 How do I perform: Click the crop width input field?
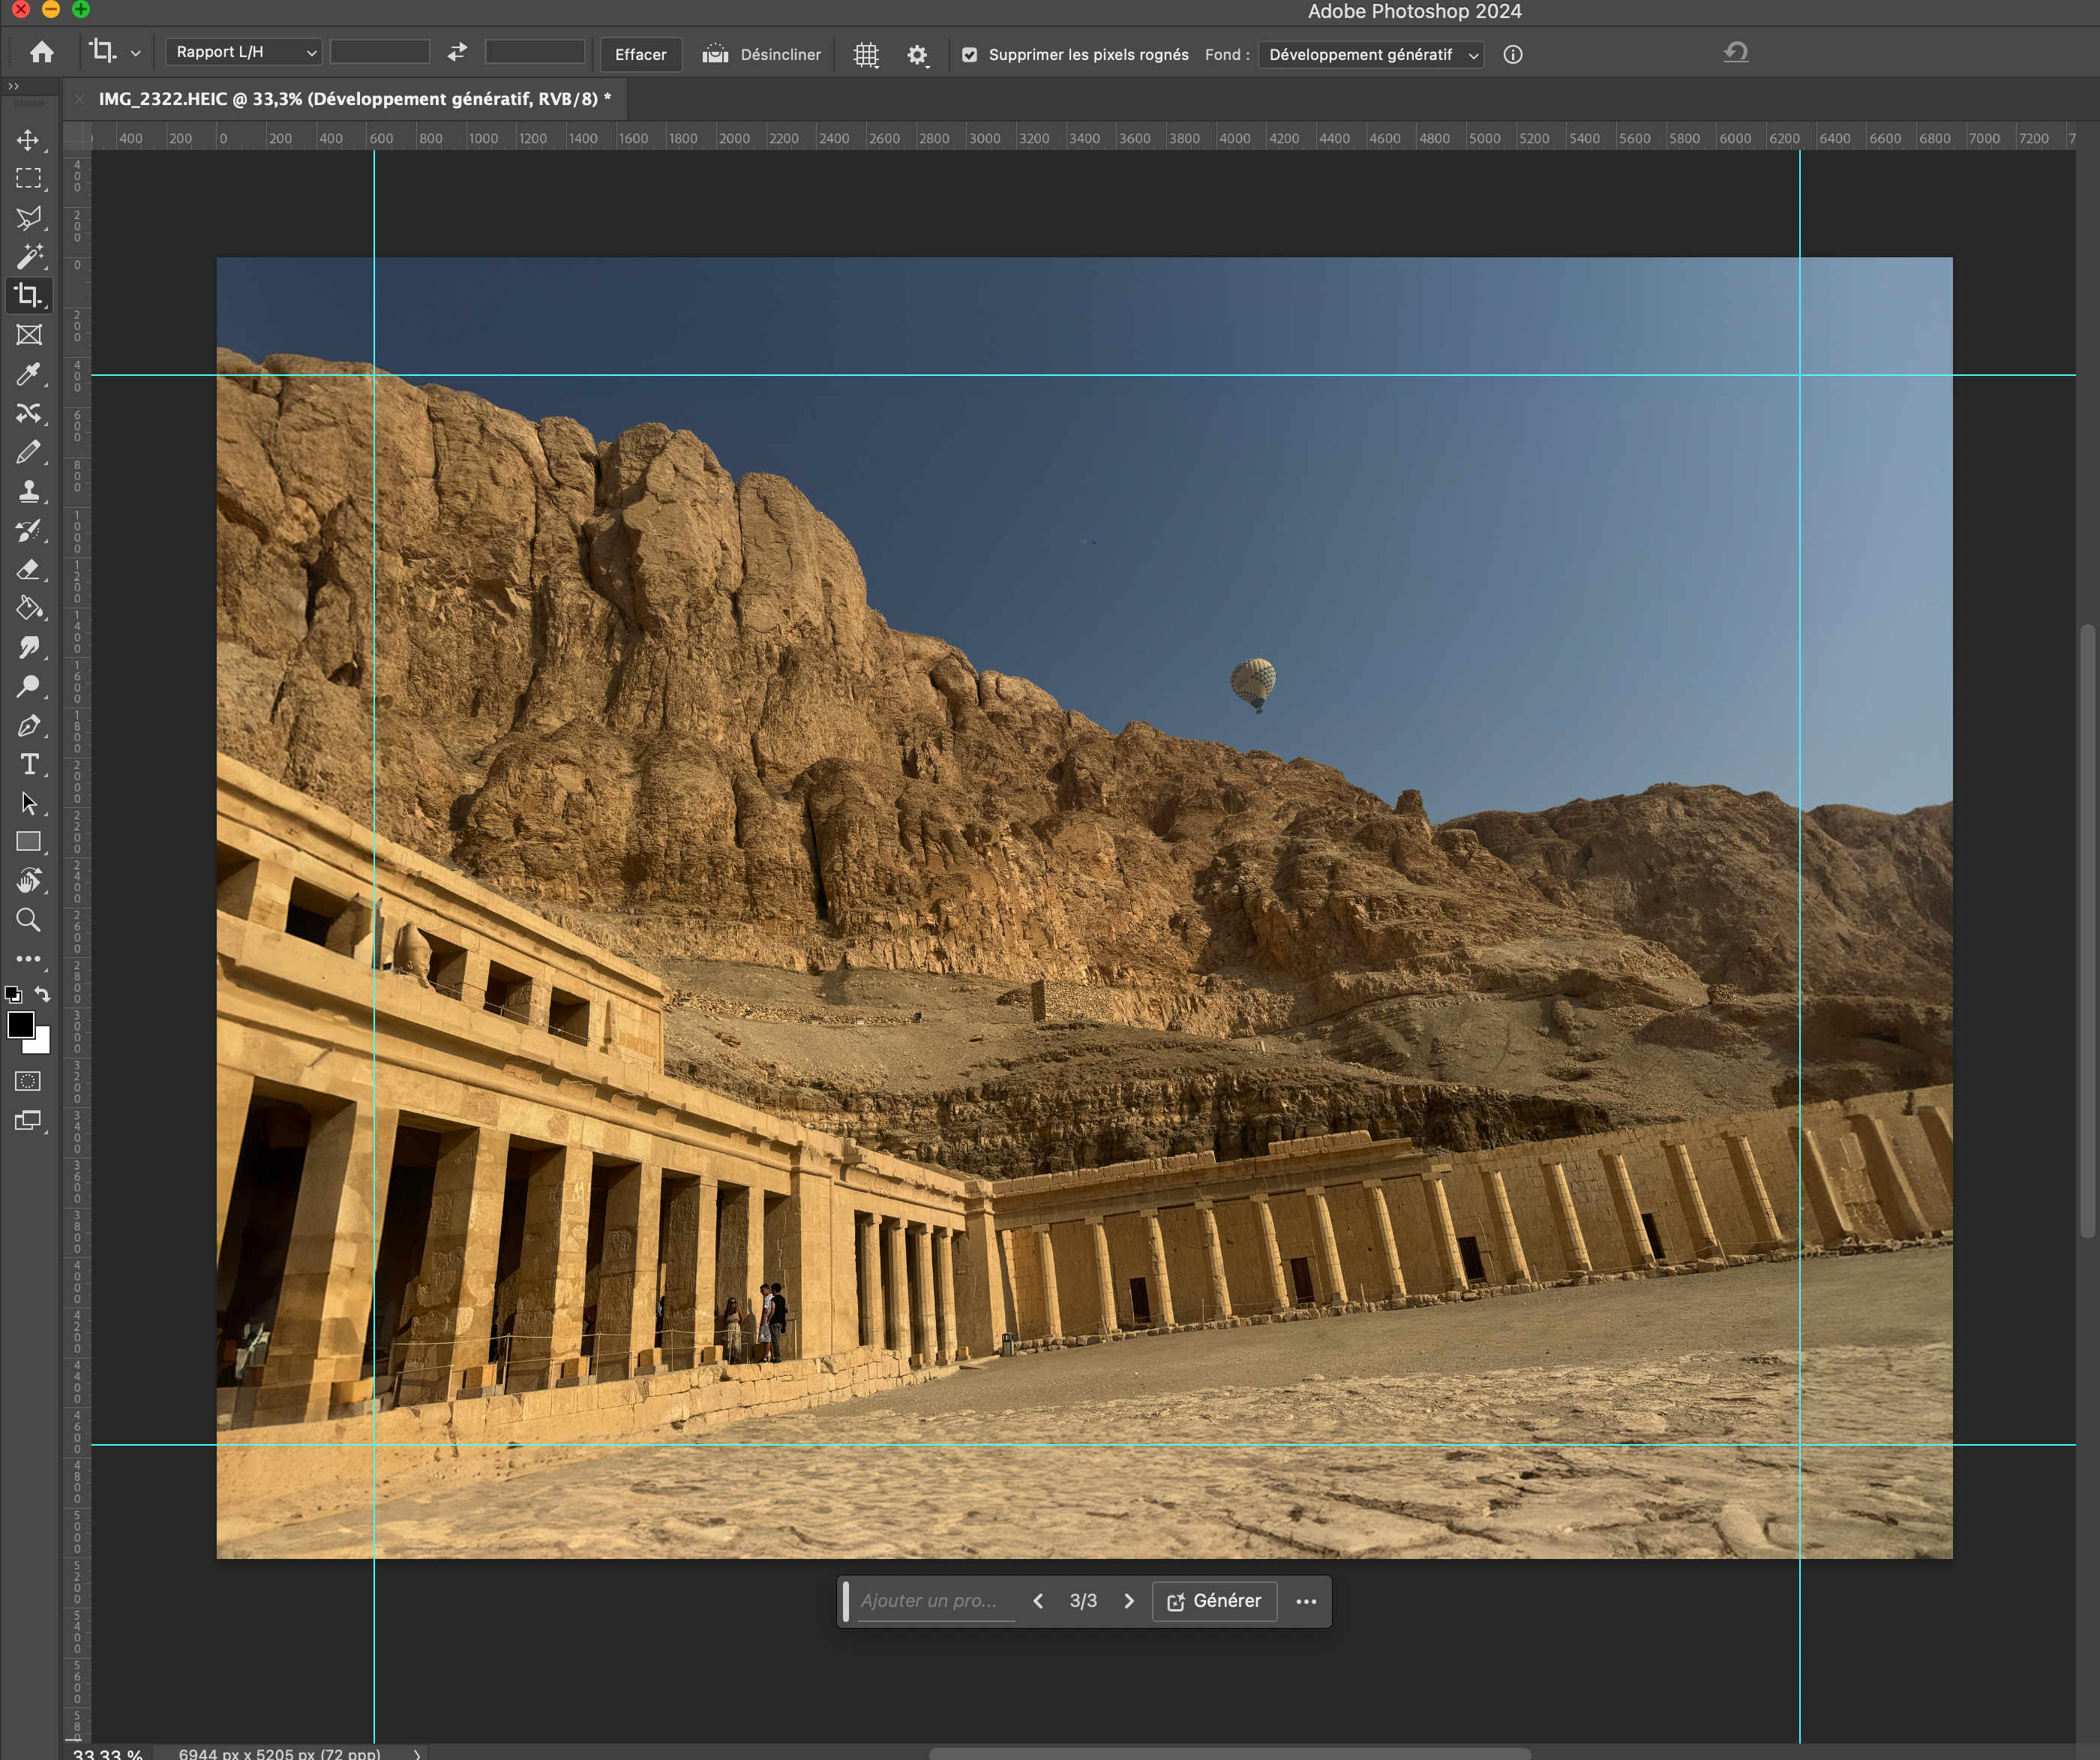380,52
